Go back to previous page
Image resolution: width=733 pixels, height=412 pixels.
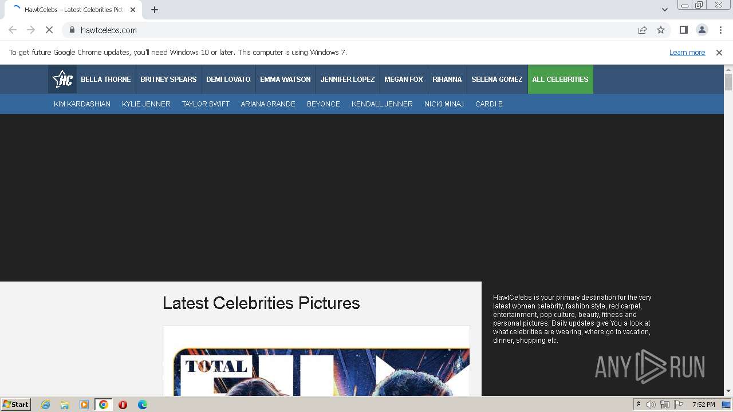click(x=13, y=30)
